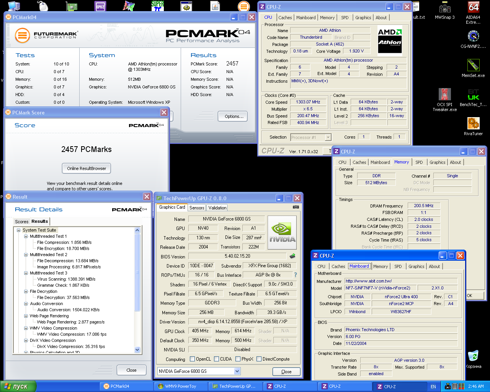The height and width of the screenshot is (392, 490).
Task: Open the My Computer desktop icon
Action: [x=14, y=6]
